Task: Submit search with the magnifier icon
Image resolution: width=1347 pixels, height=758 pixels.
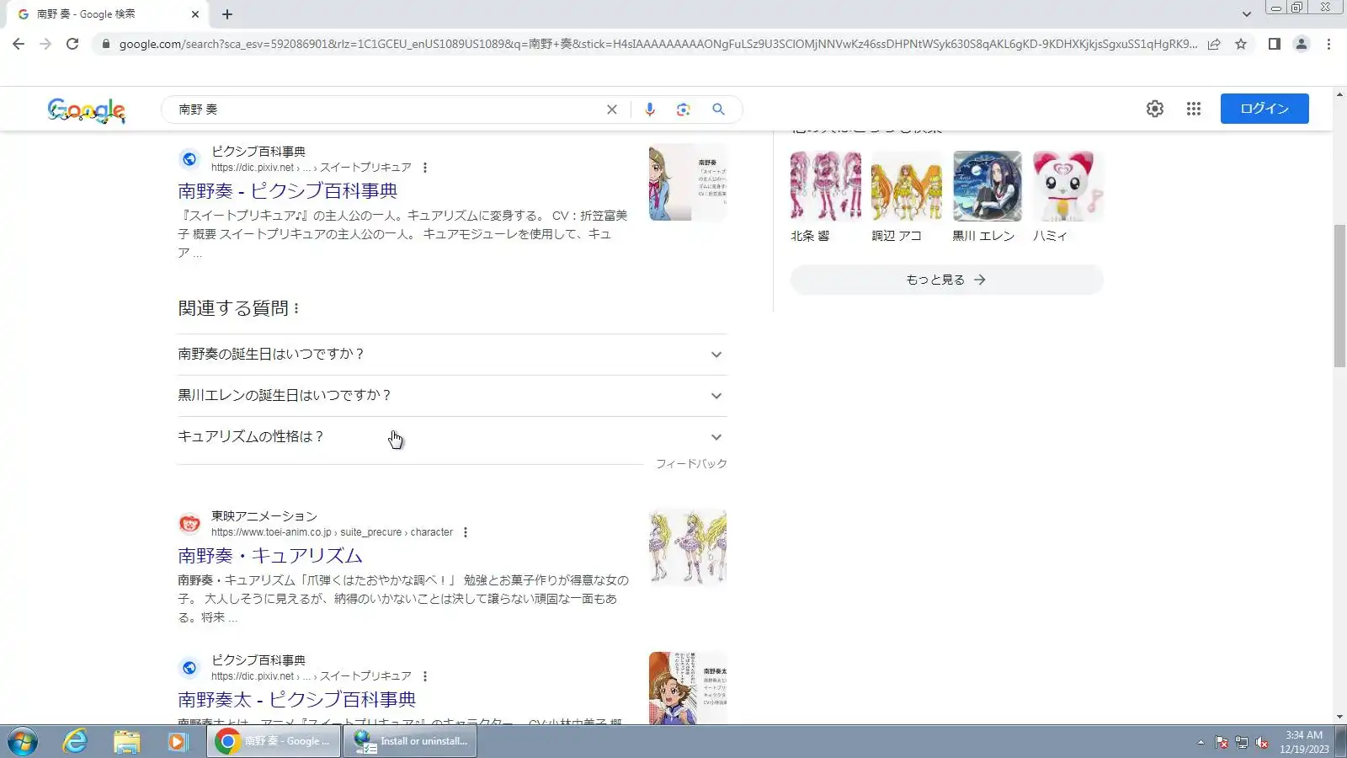Action: 718,109
